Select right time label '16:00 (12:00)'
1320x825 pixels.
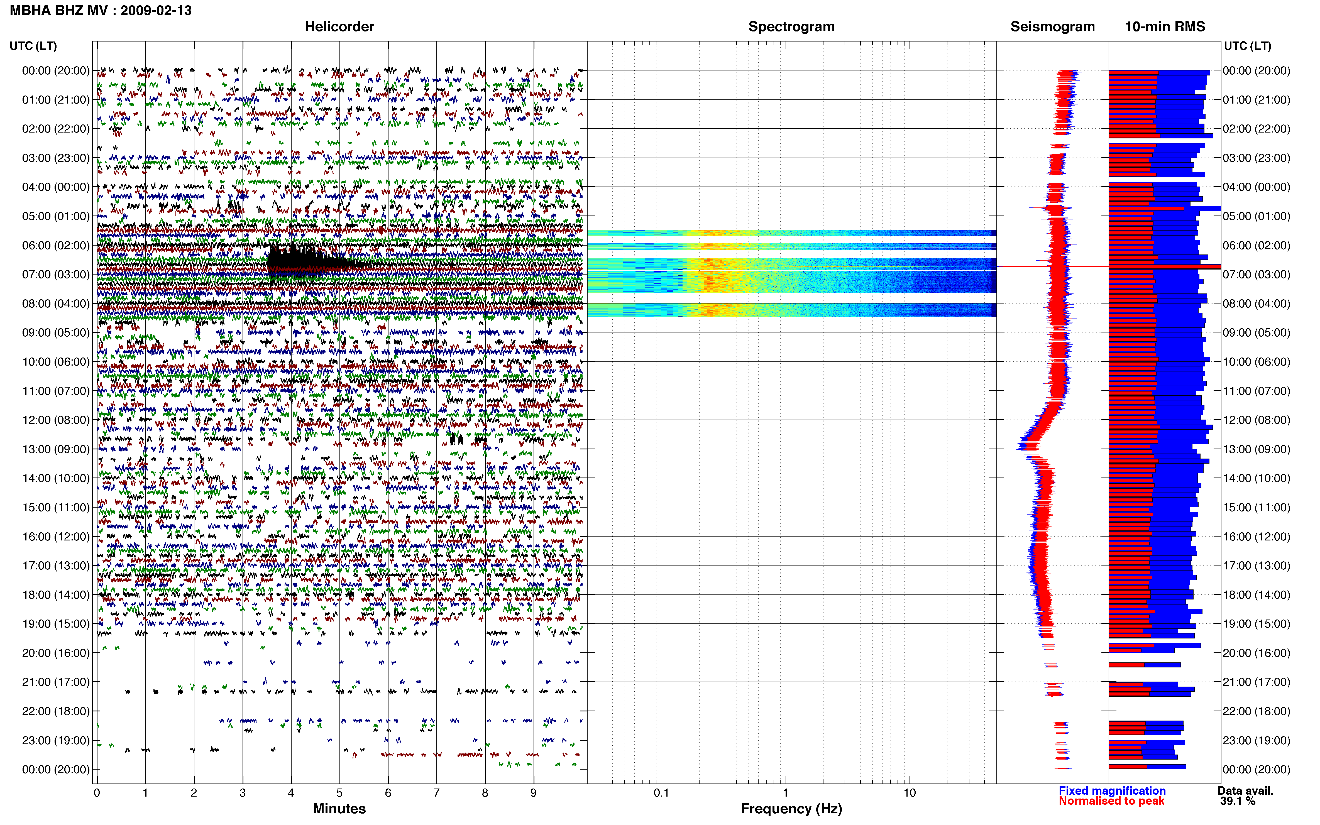(x=1256, y=536)
